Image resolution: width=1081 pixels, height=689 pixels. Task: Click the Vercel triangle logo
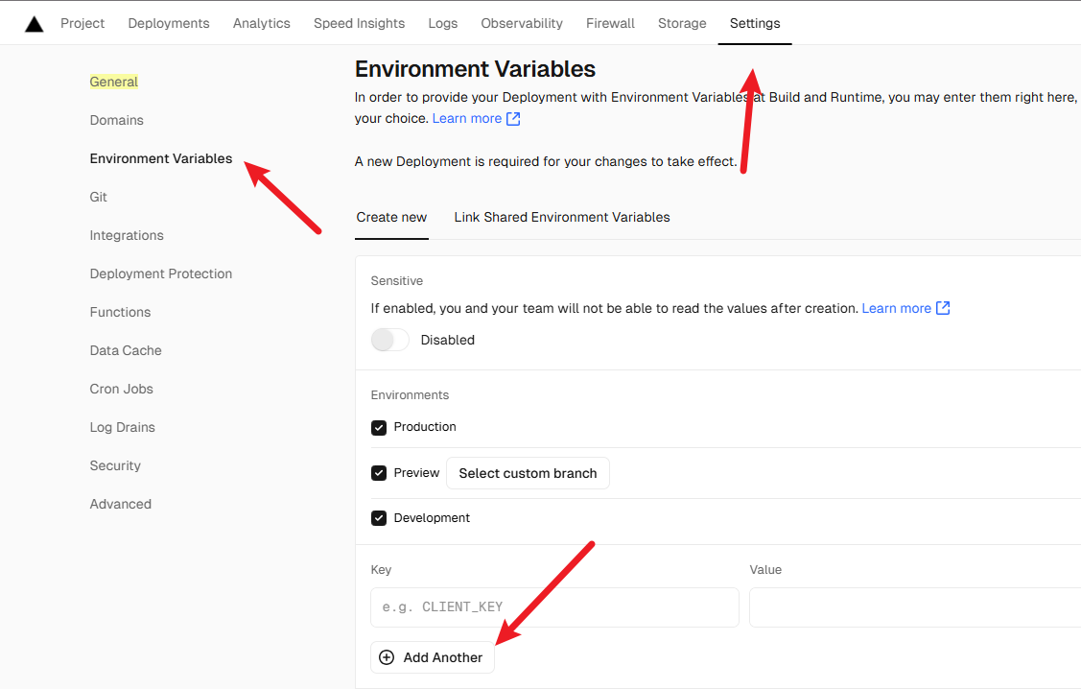[35, 24]
